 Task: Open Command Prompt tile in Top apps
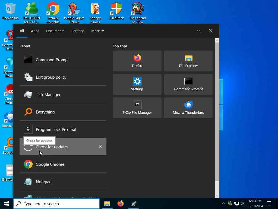188,84
